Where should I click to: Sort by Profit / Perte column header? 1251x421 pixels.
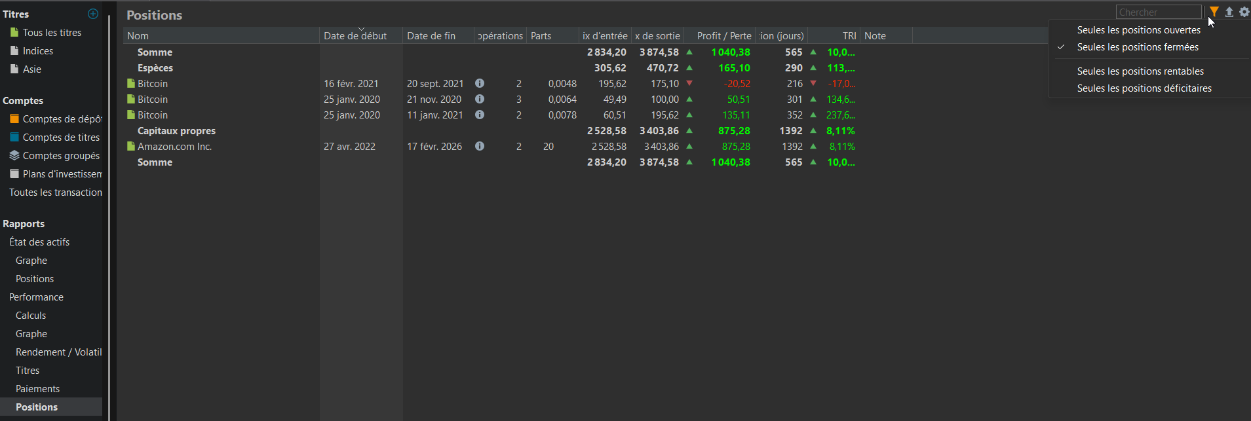click(x=723, y=36)
